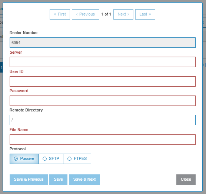
Task: Click into the User ID field
Action: (103, 81)
